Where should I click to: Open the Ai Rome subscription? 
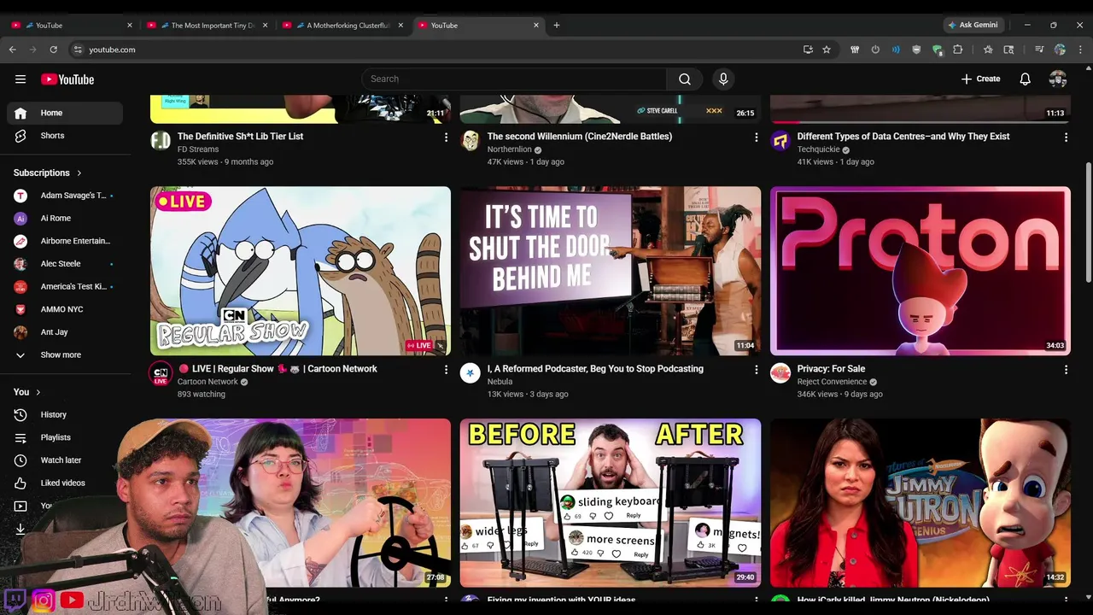[65, 218]
